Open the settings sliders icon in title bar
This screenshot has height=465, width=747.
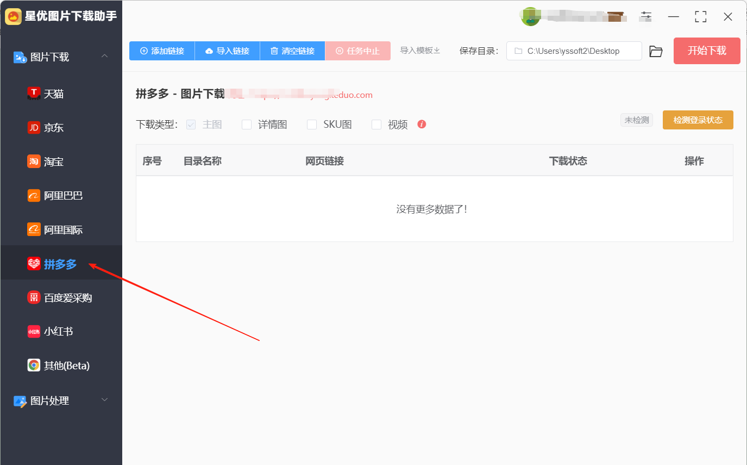[646, 16]
